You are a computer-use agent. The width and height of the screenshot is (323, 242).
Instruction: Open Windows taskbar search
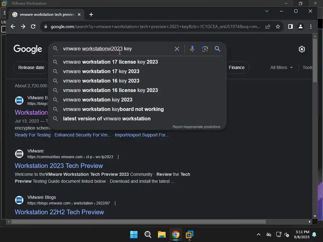(148, 234)
